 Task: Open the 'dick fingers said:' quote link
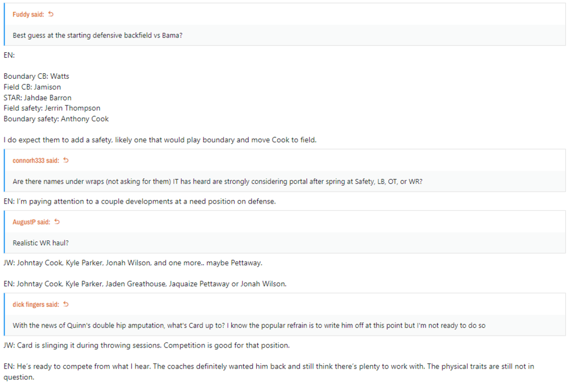(36, 304)
